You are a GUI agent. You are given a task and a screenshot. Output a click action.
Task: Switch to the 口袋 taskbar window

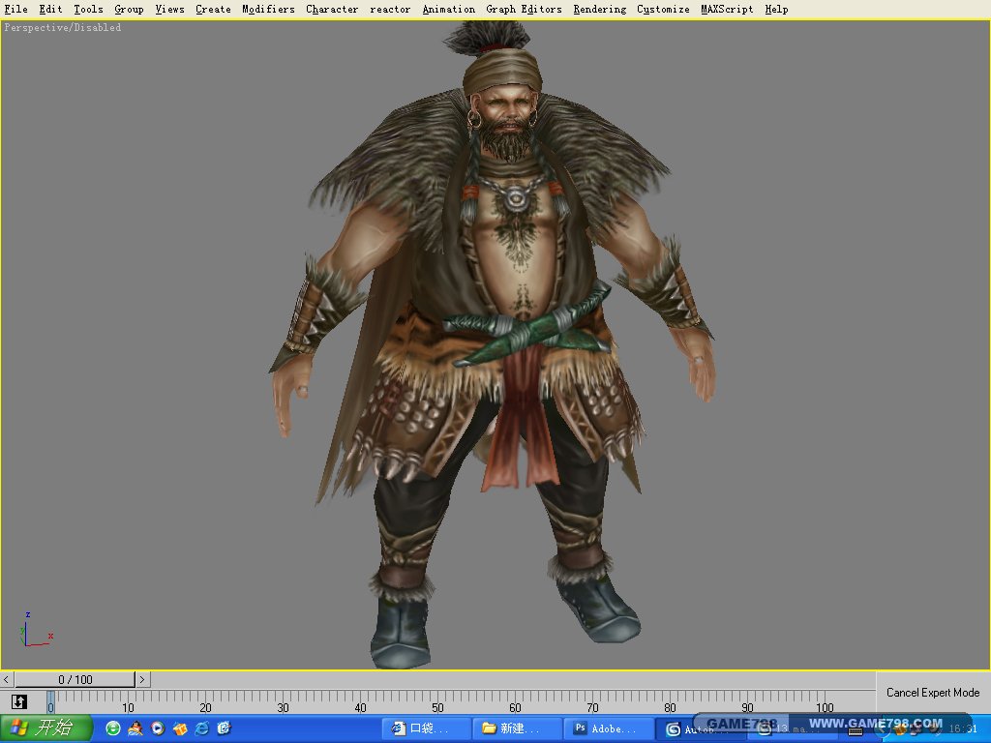[x=427, y=729]
